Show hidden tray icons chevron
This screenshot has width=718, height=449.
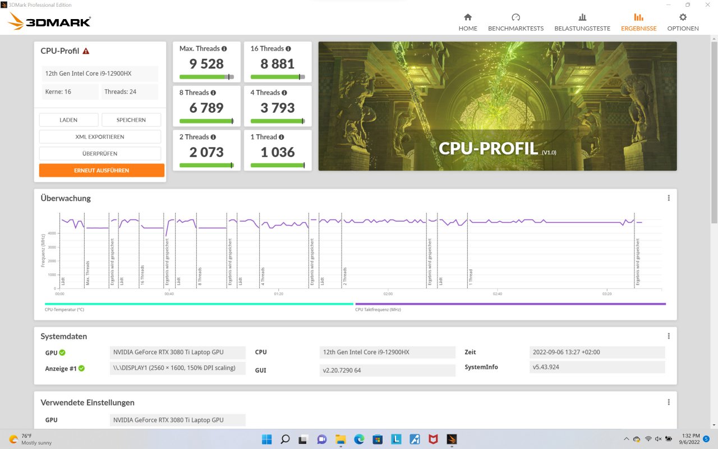pos(627,439)
